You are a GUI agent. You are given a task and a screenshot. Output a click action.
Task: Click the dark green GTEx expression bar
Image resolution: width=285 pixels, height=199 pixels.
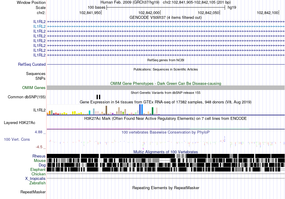[152, 111]
